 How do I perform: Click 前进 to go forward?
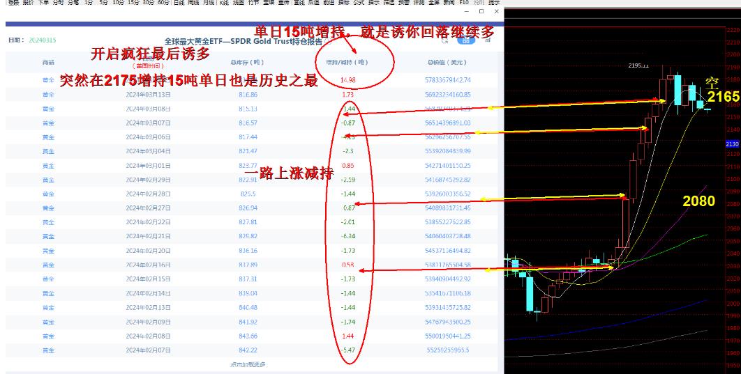[x=329, y=2]
